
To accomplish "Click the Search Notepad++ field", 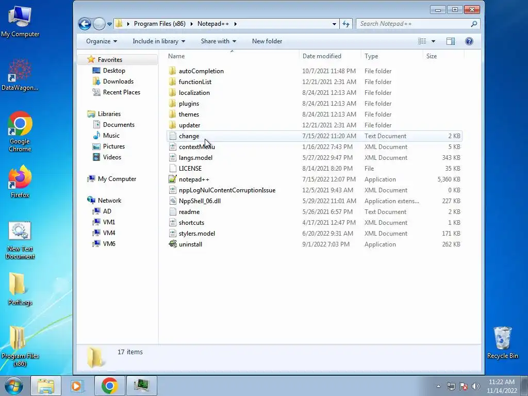I will [x=418, y=24].
